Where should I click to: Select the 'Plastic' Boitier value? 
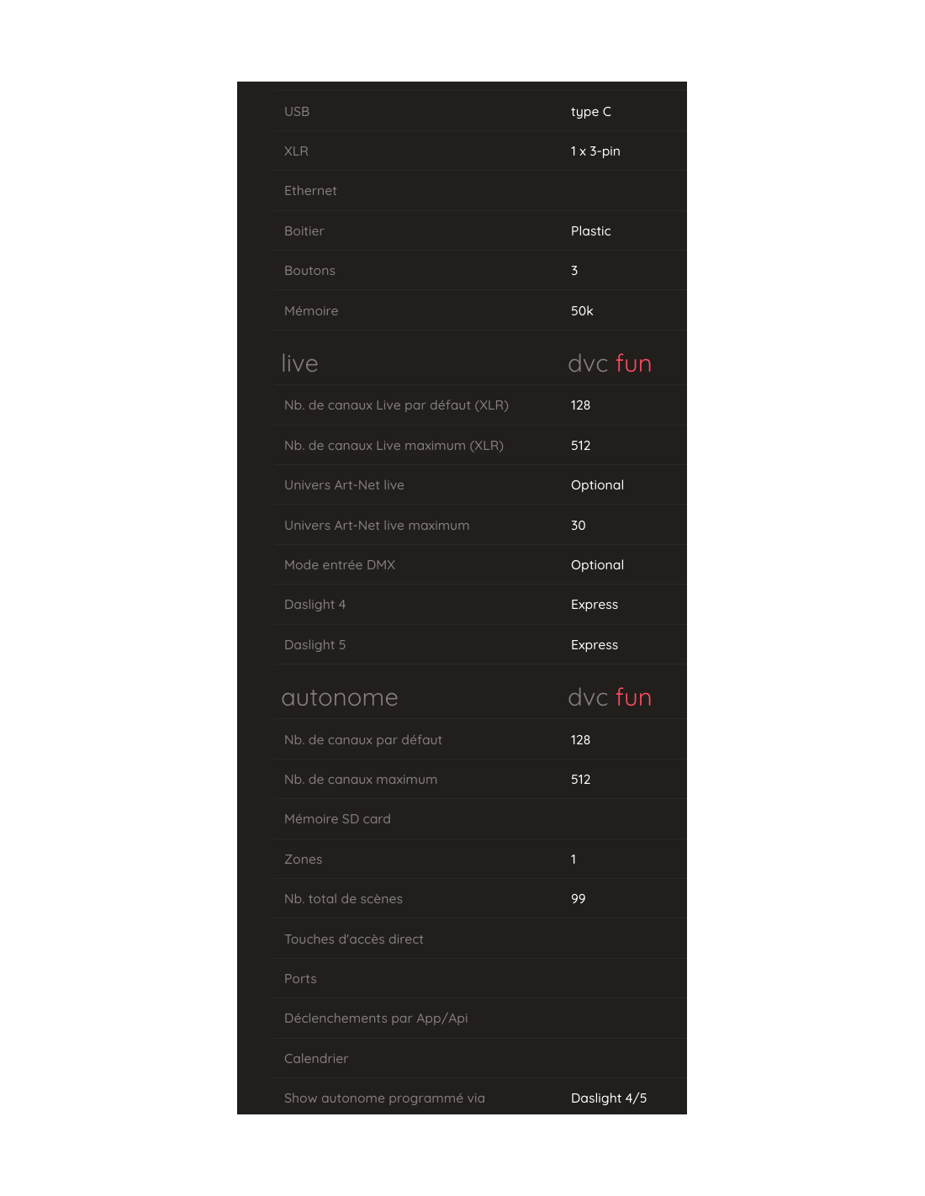[x=590, y=231]
